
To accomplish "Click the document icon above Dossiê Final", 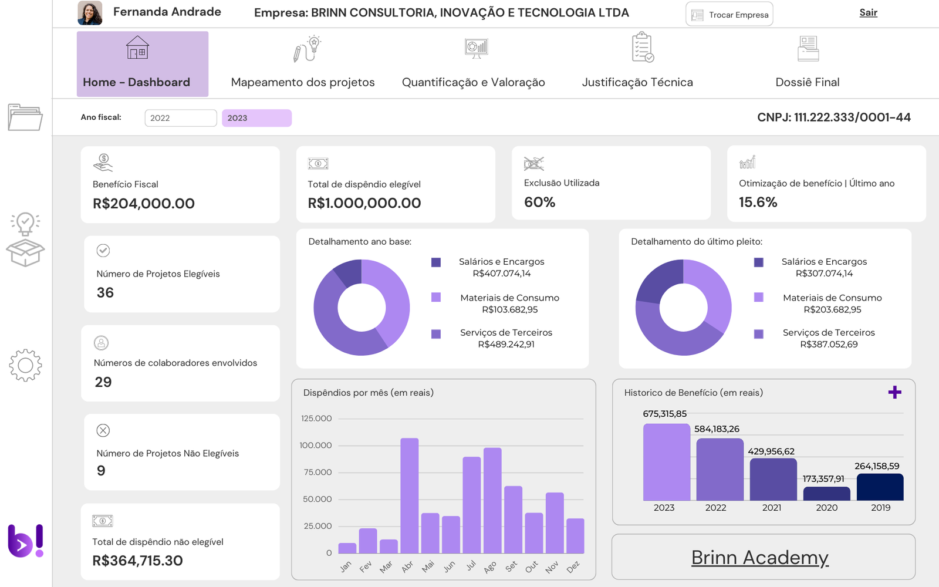I will tap(808, 48).
